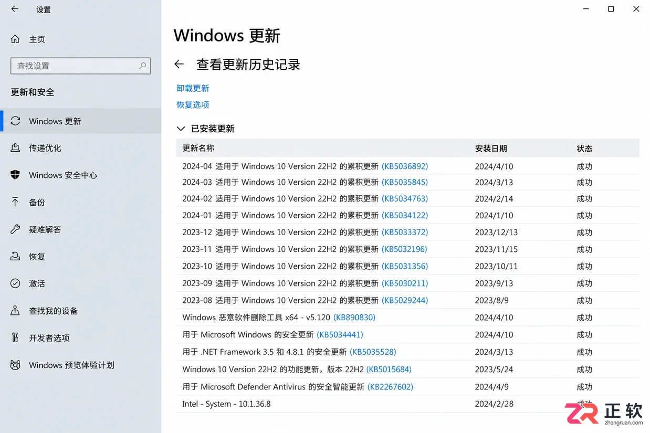Click the Intel - System - 10.1.36.8 entry
This screenshot has height=433, width=650.
(x=226, y=404)
